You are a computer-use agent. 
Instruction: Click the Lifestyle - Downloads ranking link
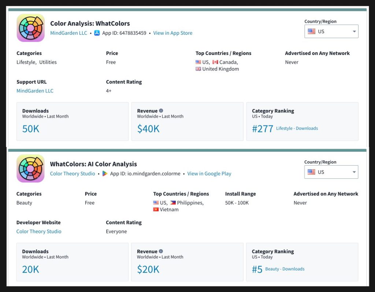(x=297, y=128)
